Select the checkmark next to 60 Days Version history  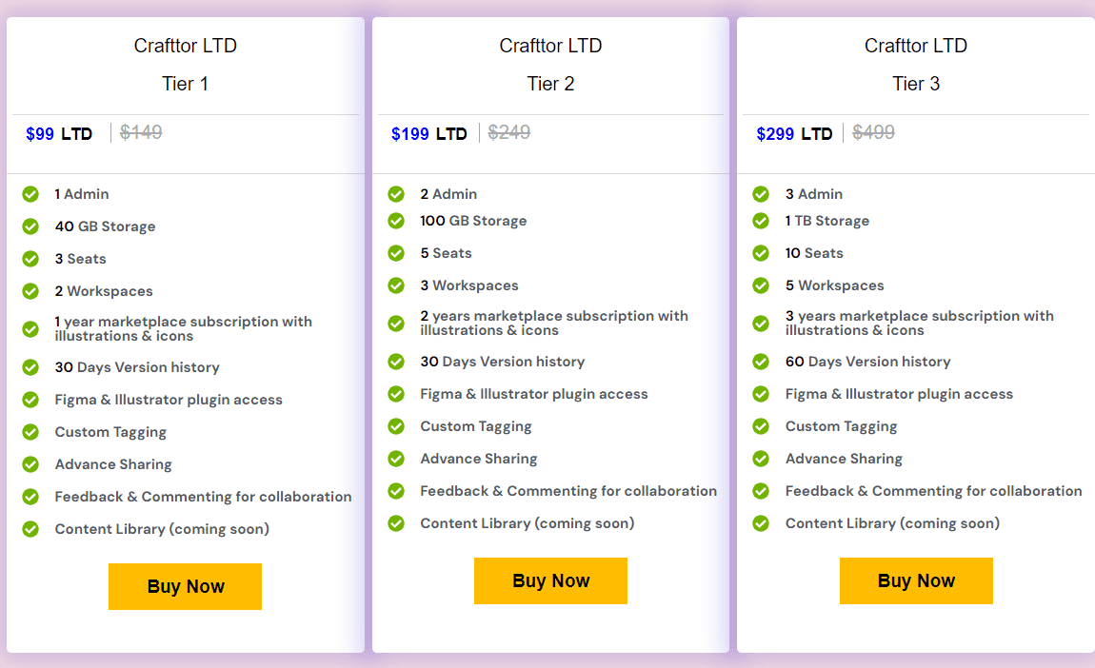(x=762, y=361)
